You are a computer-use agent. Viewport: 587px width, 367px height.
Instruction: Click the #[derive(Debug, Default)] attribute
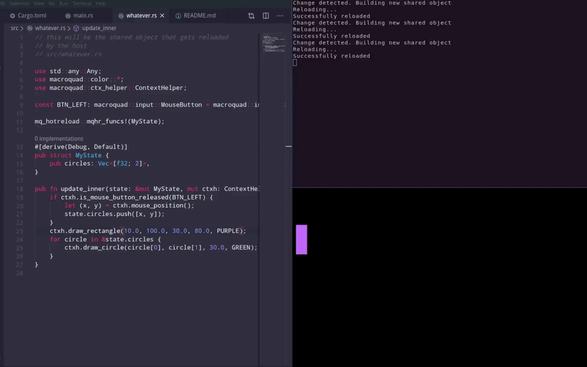pos(81,147)
